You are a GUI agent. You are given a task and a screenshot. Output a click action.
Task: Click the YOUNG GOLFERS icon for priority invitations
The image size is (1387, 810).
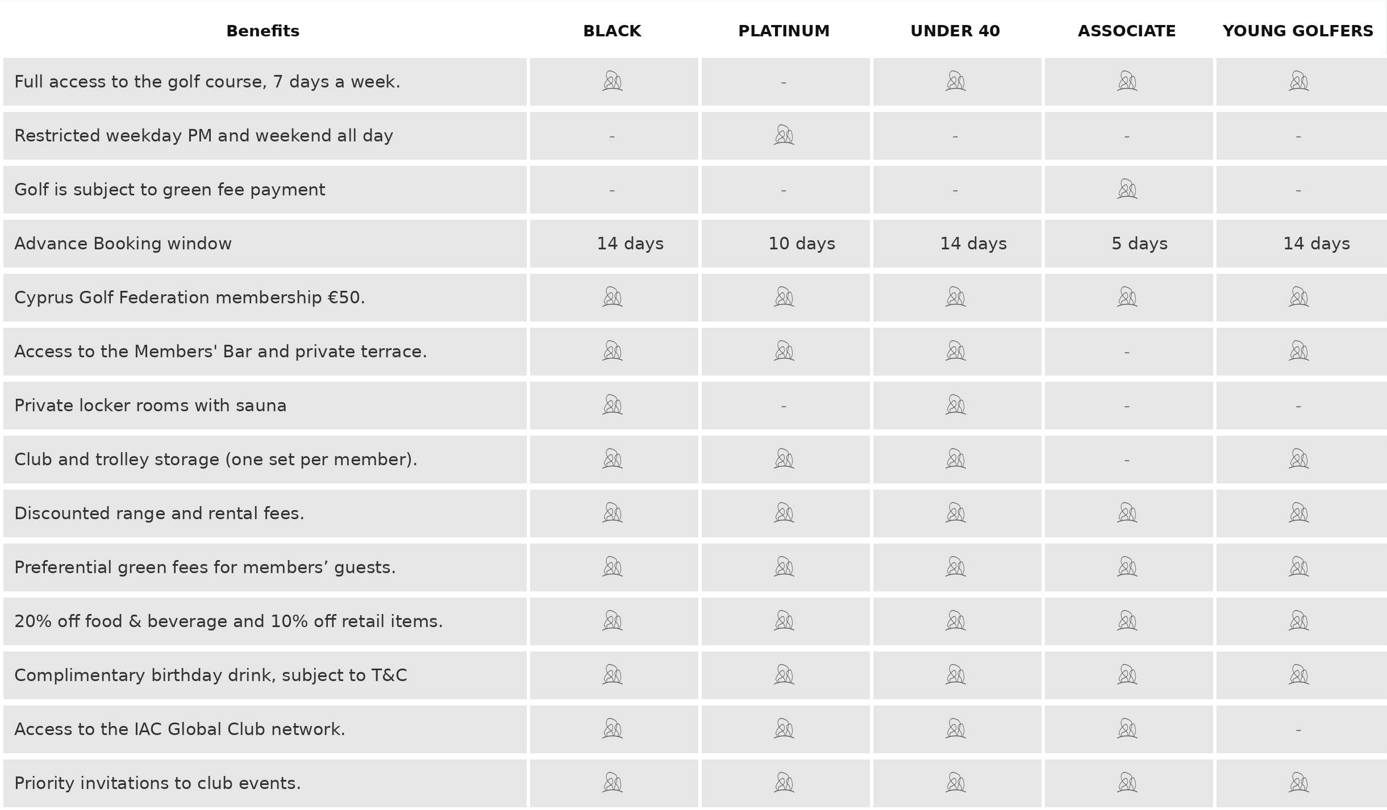pyautogui.click(x=1299, y=783)
